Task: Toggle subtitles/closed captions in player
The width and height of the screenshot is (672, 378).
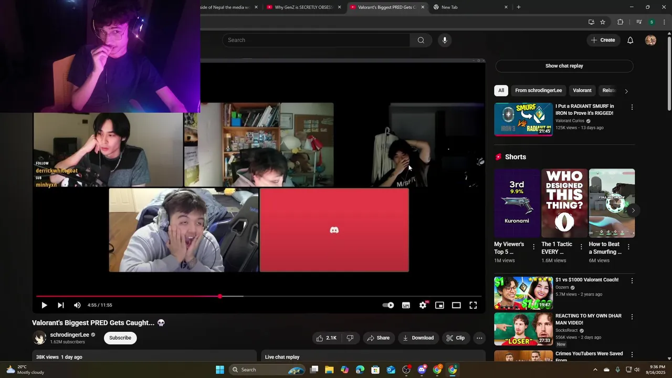Action: click(x=406, y=305)
